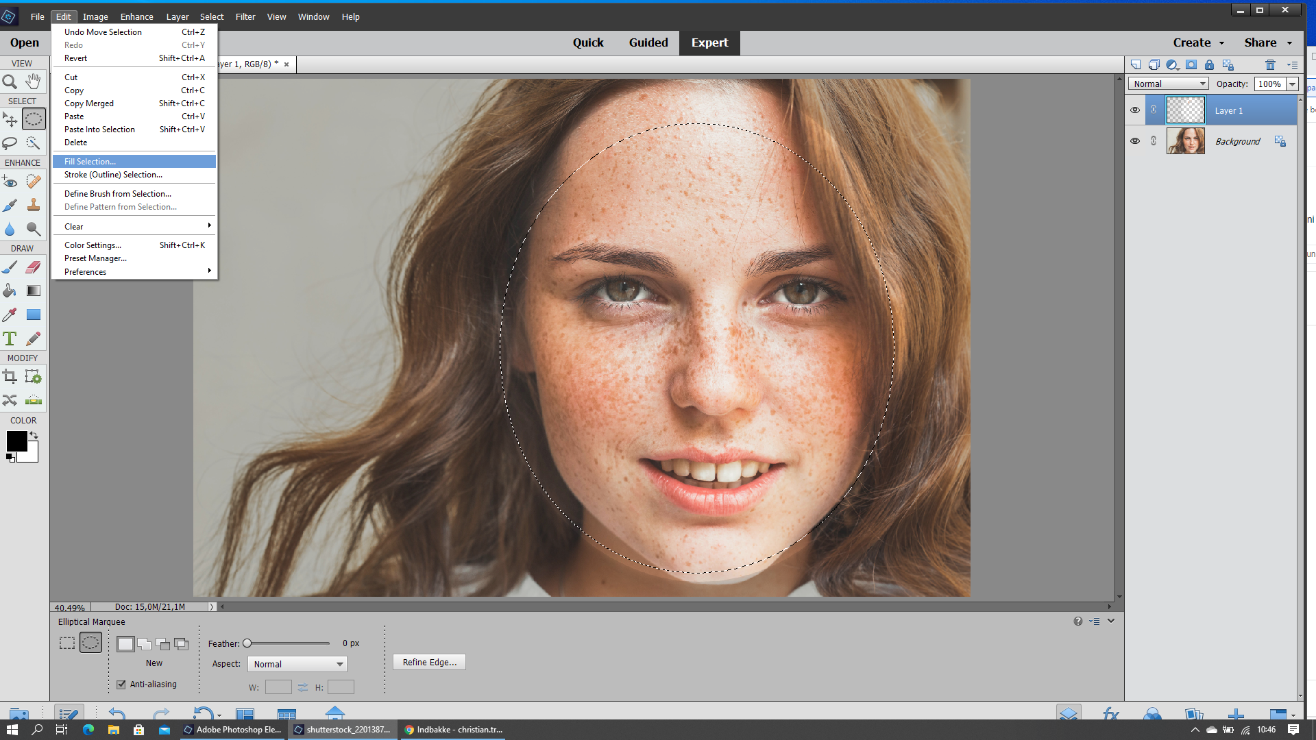Hide the Background layer
The width and height of the screenshot is (1316, 740).
point(1136,141)
